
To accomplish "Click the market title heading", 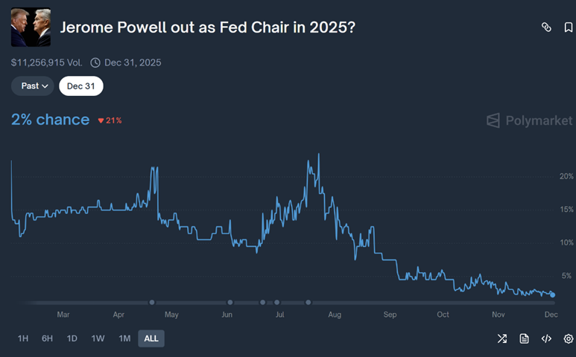I will 207,28.
